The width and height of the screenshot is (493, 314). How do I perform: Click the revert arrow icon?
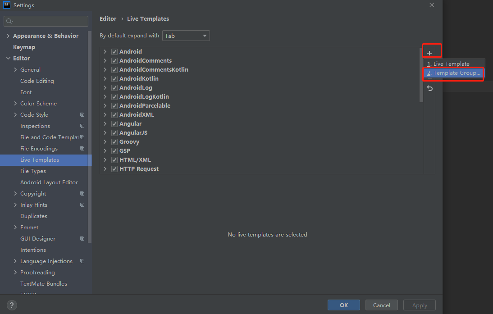click(429, 88)
